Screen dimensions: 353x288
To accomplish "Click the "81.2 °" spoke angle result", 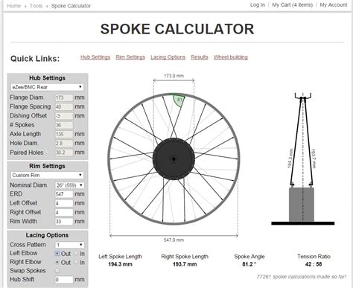I will (x=249, y=264).
